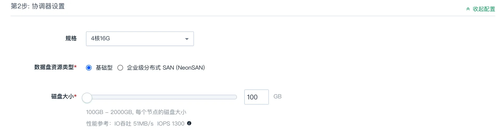
Task: Click the 基础型 label text
Action: click(x=104, y=68)
